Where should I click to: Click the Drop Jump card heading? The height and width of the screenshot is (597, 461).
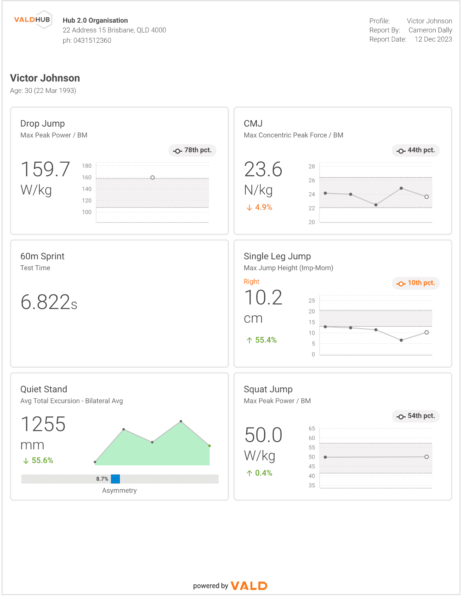(43, 124)
